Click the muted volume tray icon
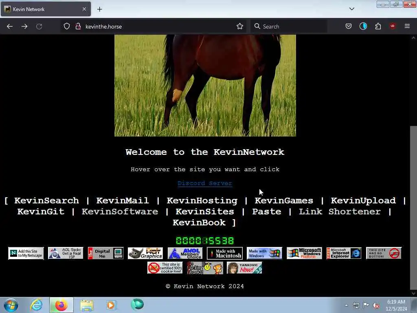The height and width of the screenshot is (313, 417). click(376, 305)
